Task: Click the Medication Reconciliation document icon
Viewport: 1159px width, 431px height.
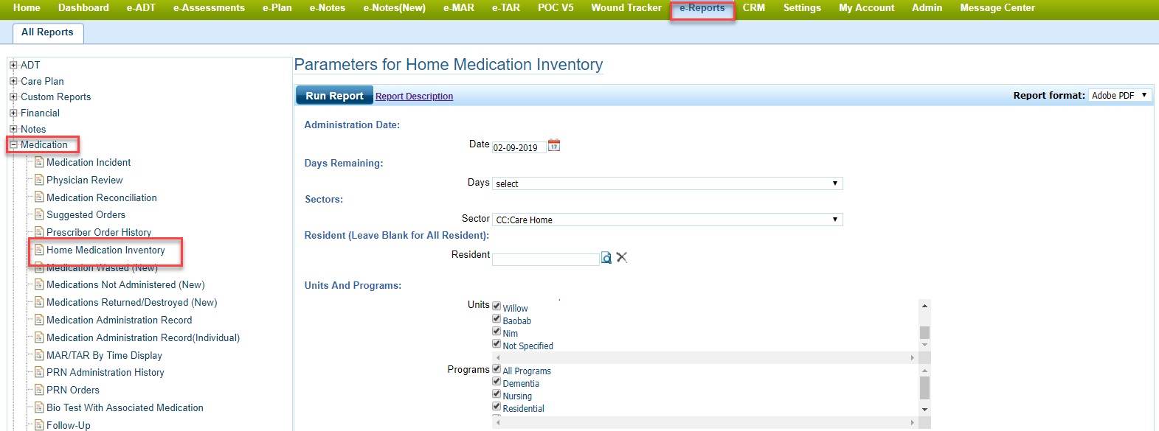Action: point(39,197)
